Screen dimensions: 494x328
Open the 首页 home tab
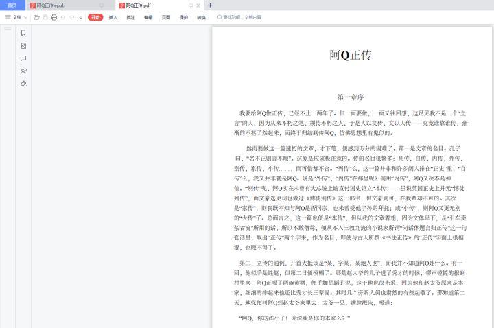click(x=12, y=5)
